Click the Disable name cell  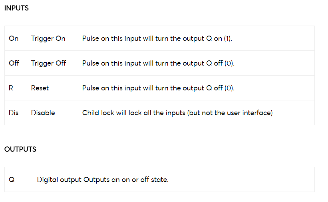(43, 113)
